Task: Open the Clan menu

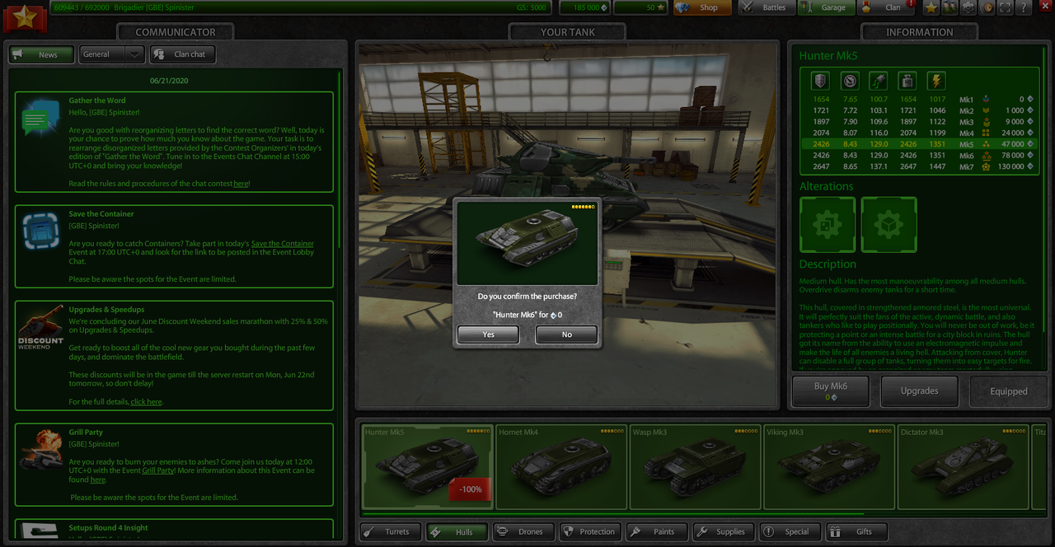Action: (x=887, y=7)
